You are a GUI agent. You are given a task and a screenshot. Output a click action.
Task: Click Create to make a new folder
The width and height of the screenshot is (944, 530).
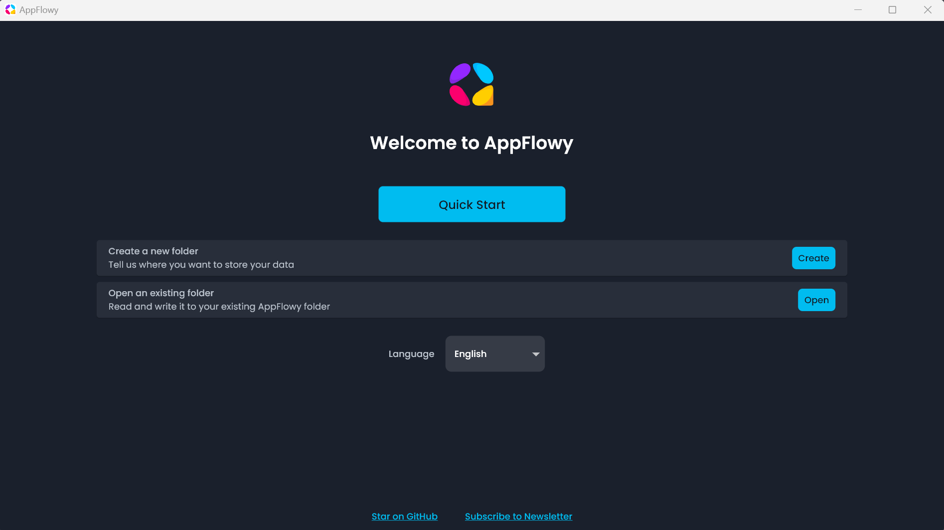click(813, 258)
